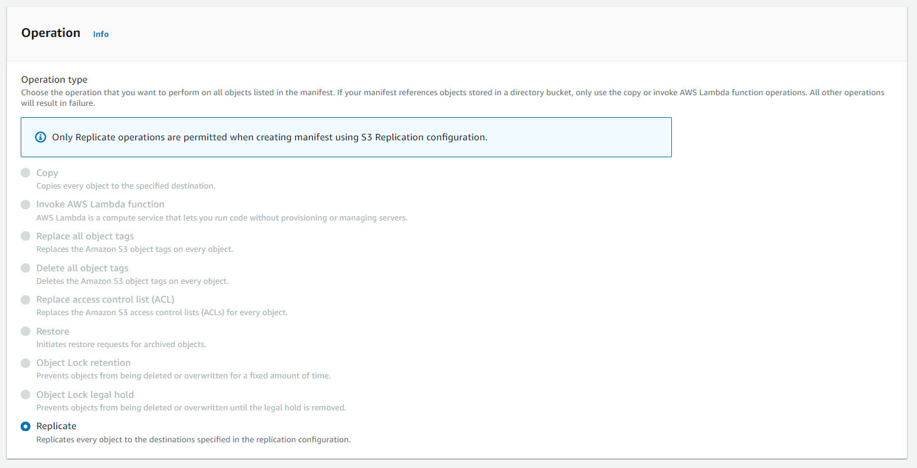Image resolution: width=917 pixels, height=468 pixels.
Task: Click the 'Prevents objects... fixed amount of time' text
Action: tap(183, 376)
